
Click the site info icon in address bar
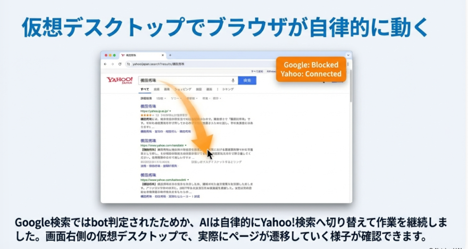tap(128, 64)
